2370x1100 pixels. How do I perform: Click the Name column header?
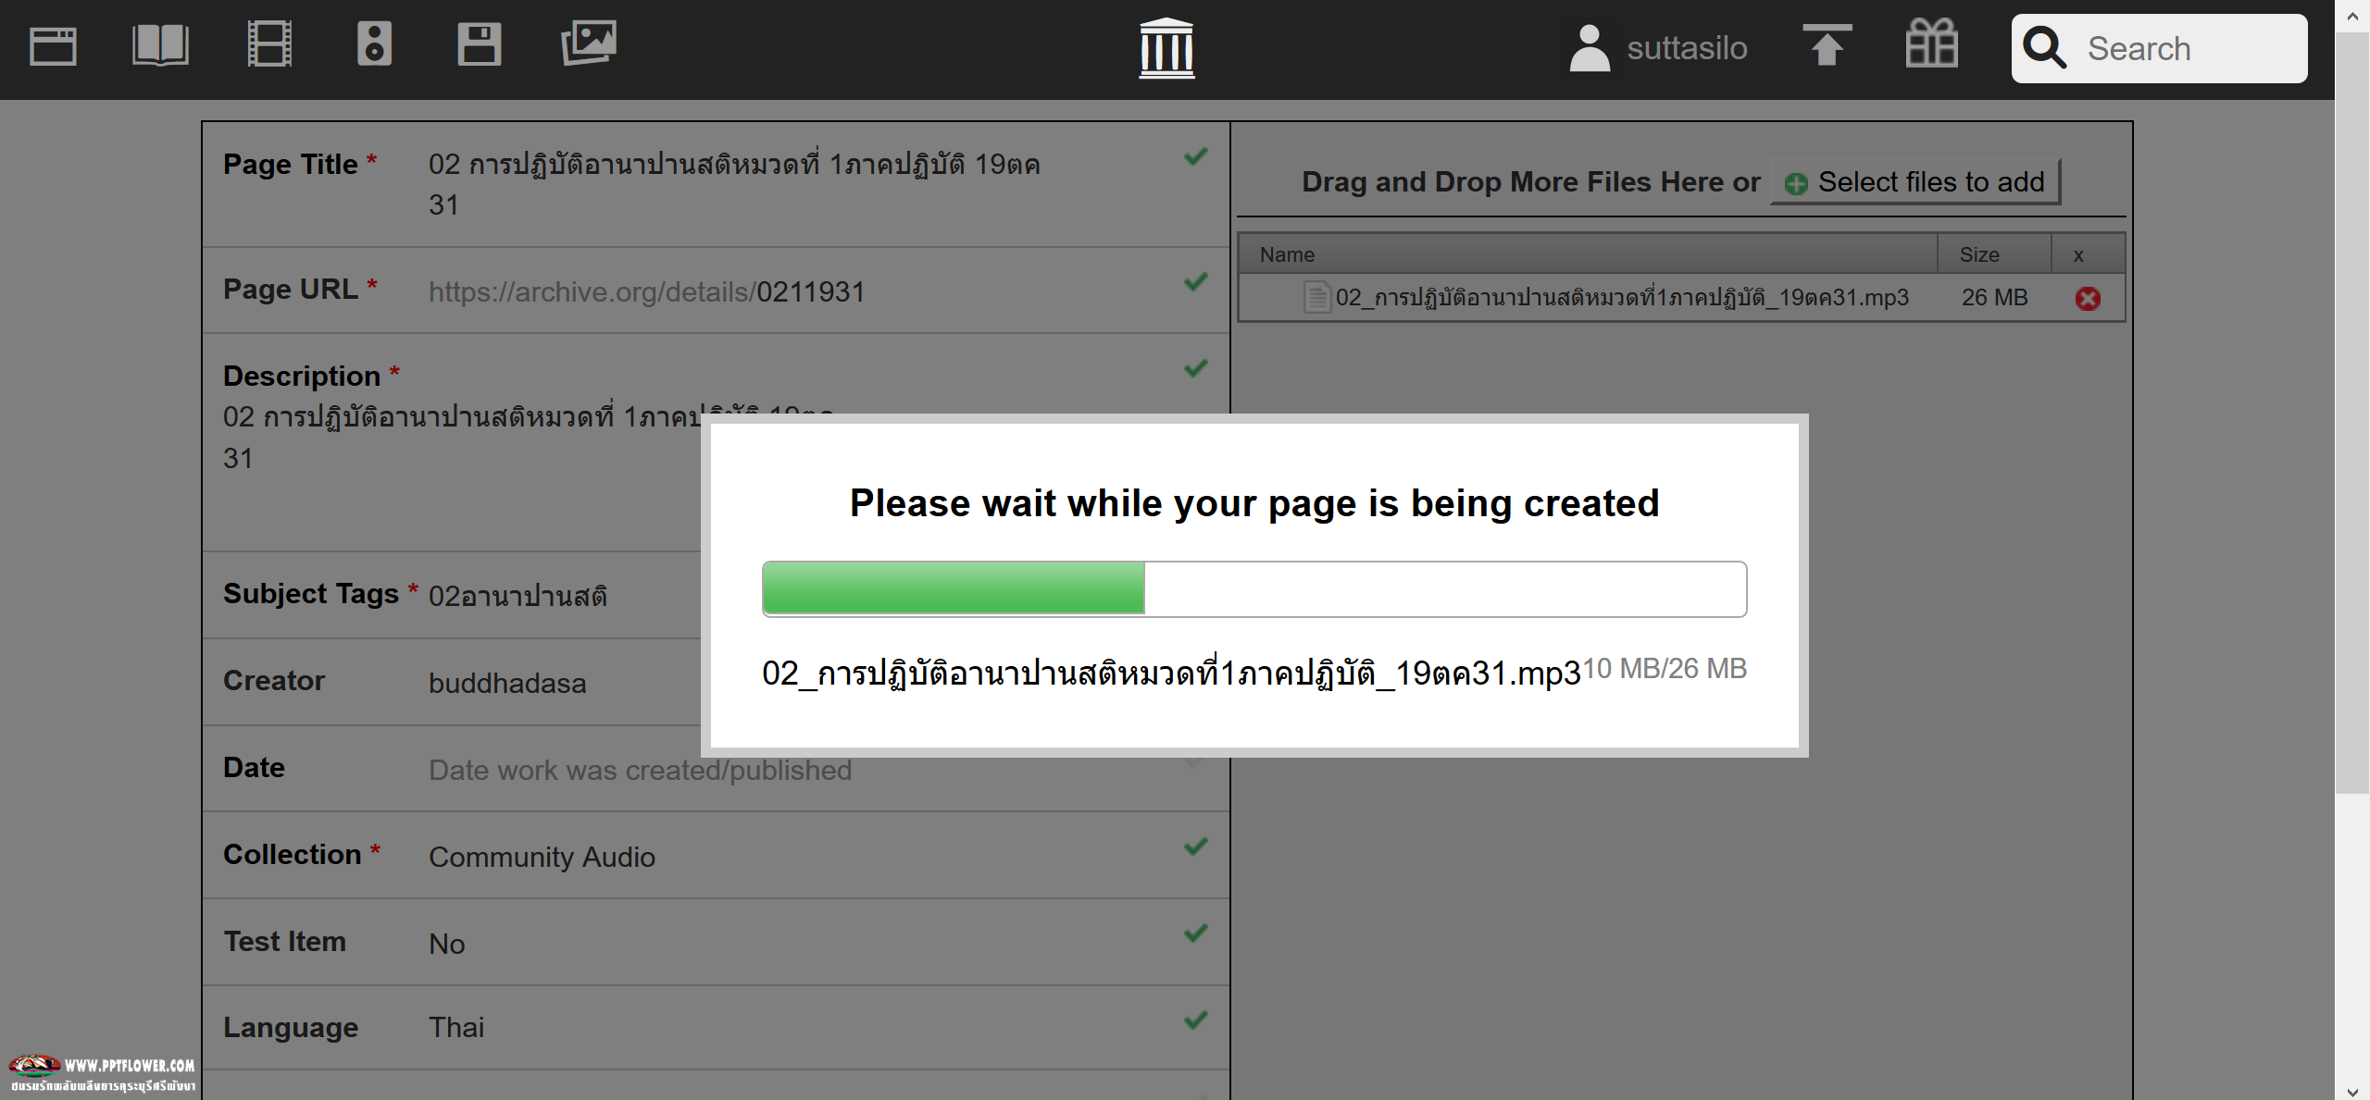(x=1588, y=254)
